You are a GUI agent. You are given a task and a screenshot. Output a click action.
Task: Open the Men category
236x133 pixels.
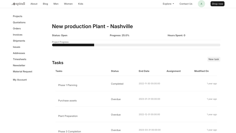[x=56, y=4]
